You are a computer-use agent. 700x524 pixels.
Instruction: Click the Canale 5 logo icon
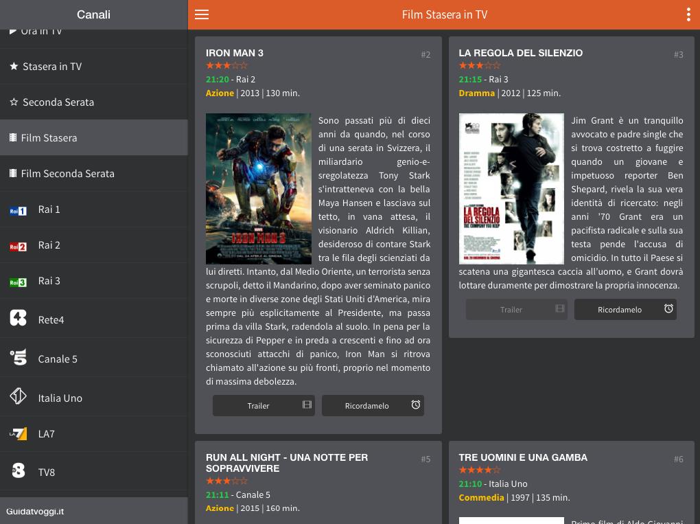(19, 357)
